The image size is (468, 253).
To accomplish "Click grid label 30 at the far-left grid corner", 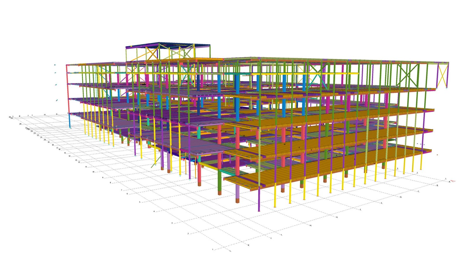I will (10, 117).
